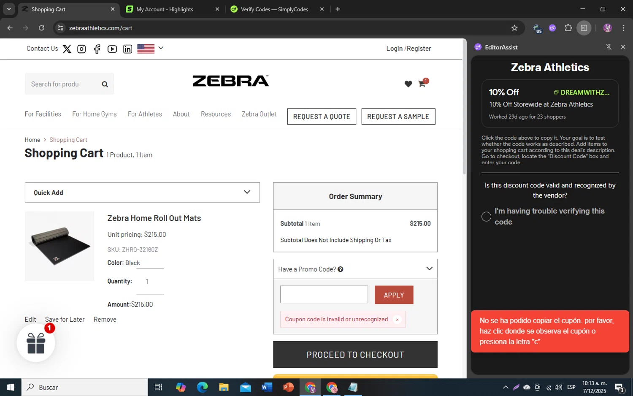Open the About menu

181,114
